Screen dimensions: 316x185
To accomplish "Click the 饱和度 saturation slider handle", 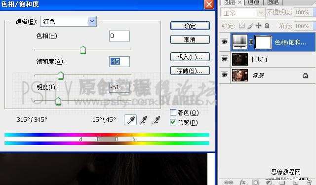I will tap(60, 76).
